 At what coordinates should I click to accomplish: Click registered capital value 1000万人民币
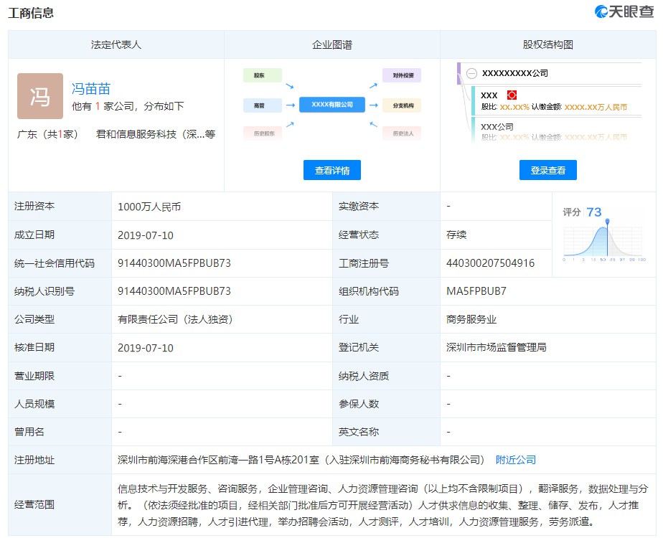(x=149, y=207)
